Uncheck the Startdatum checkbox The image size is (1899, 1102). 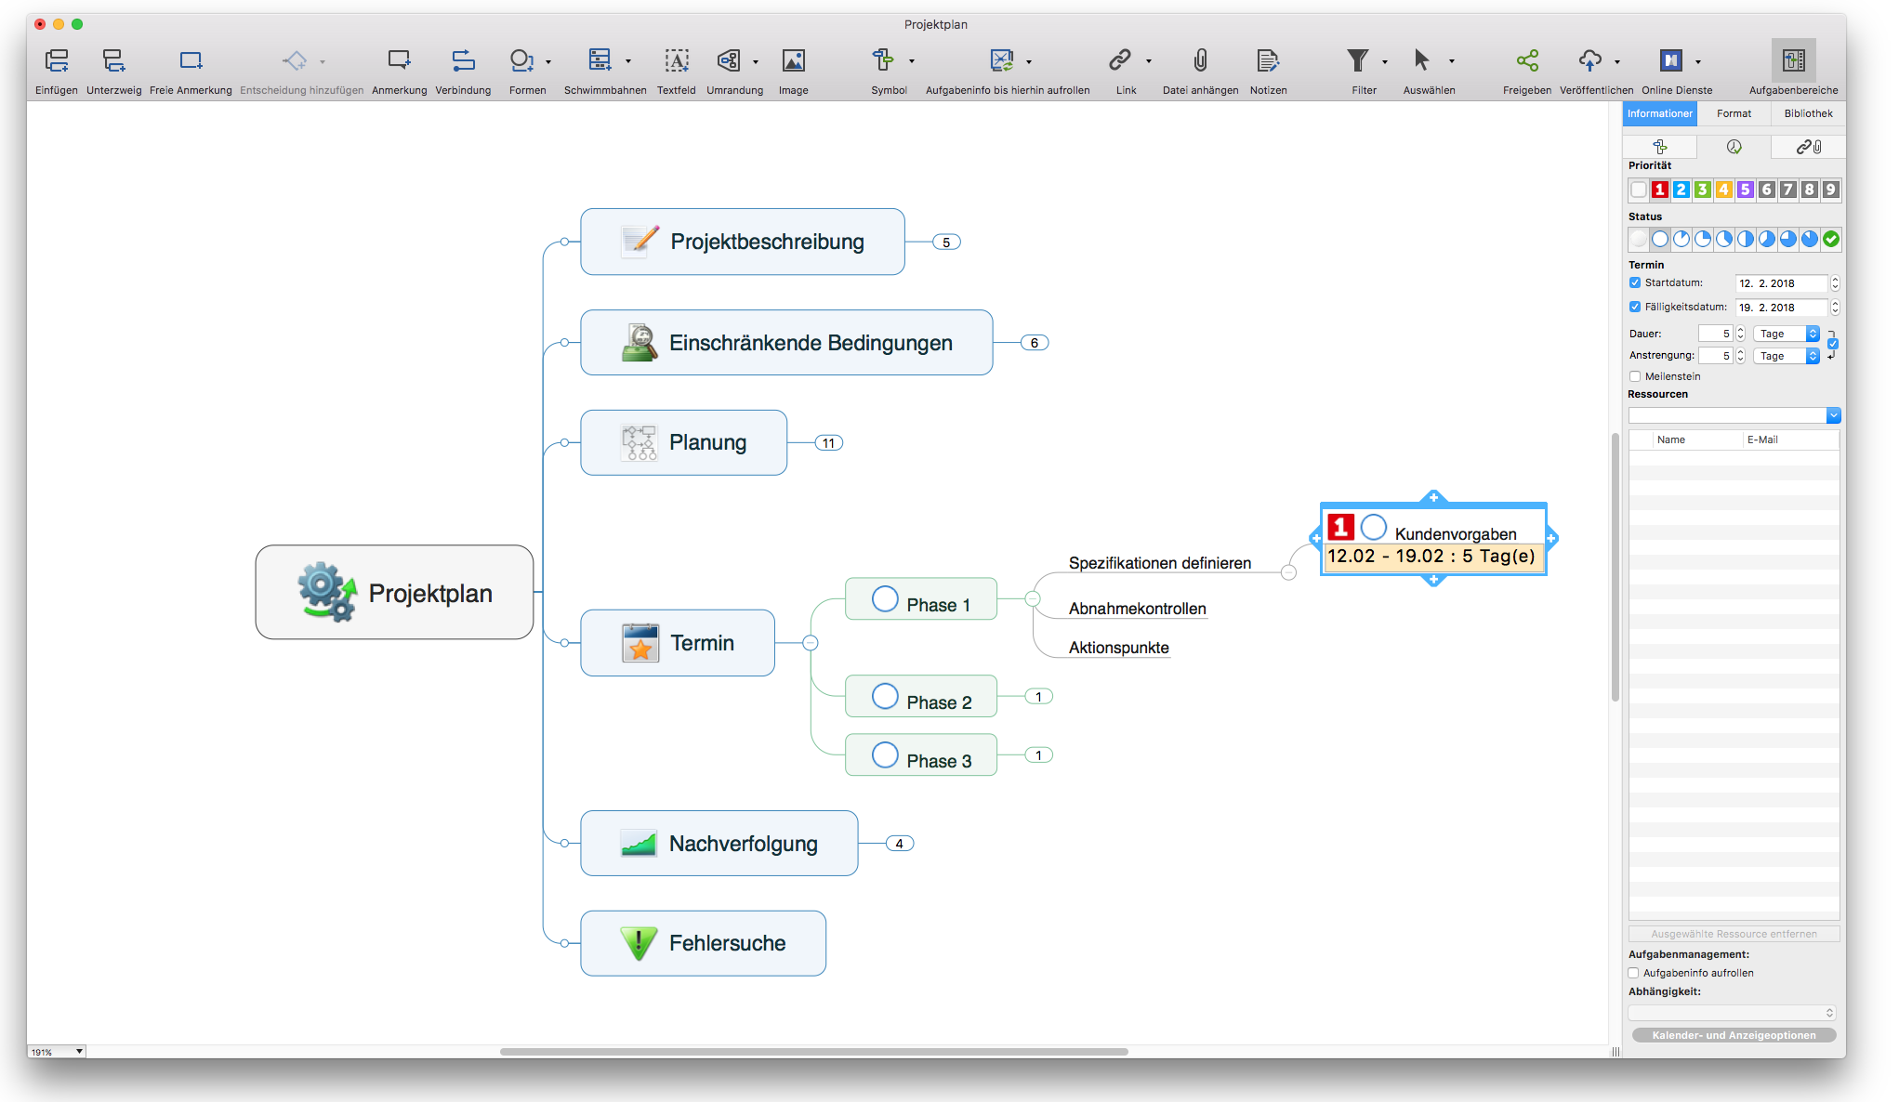click(x=1635, y=282)
